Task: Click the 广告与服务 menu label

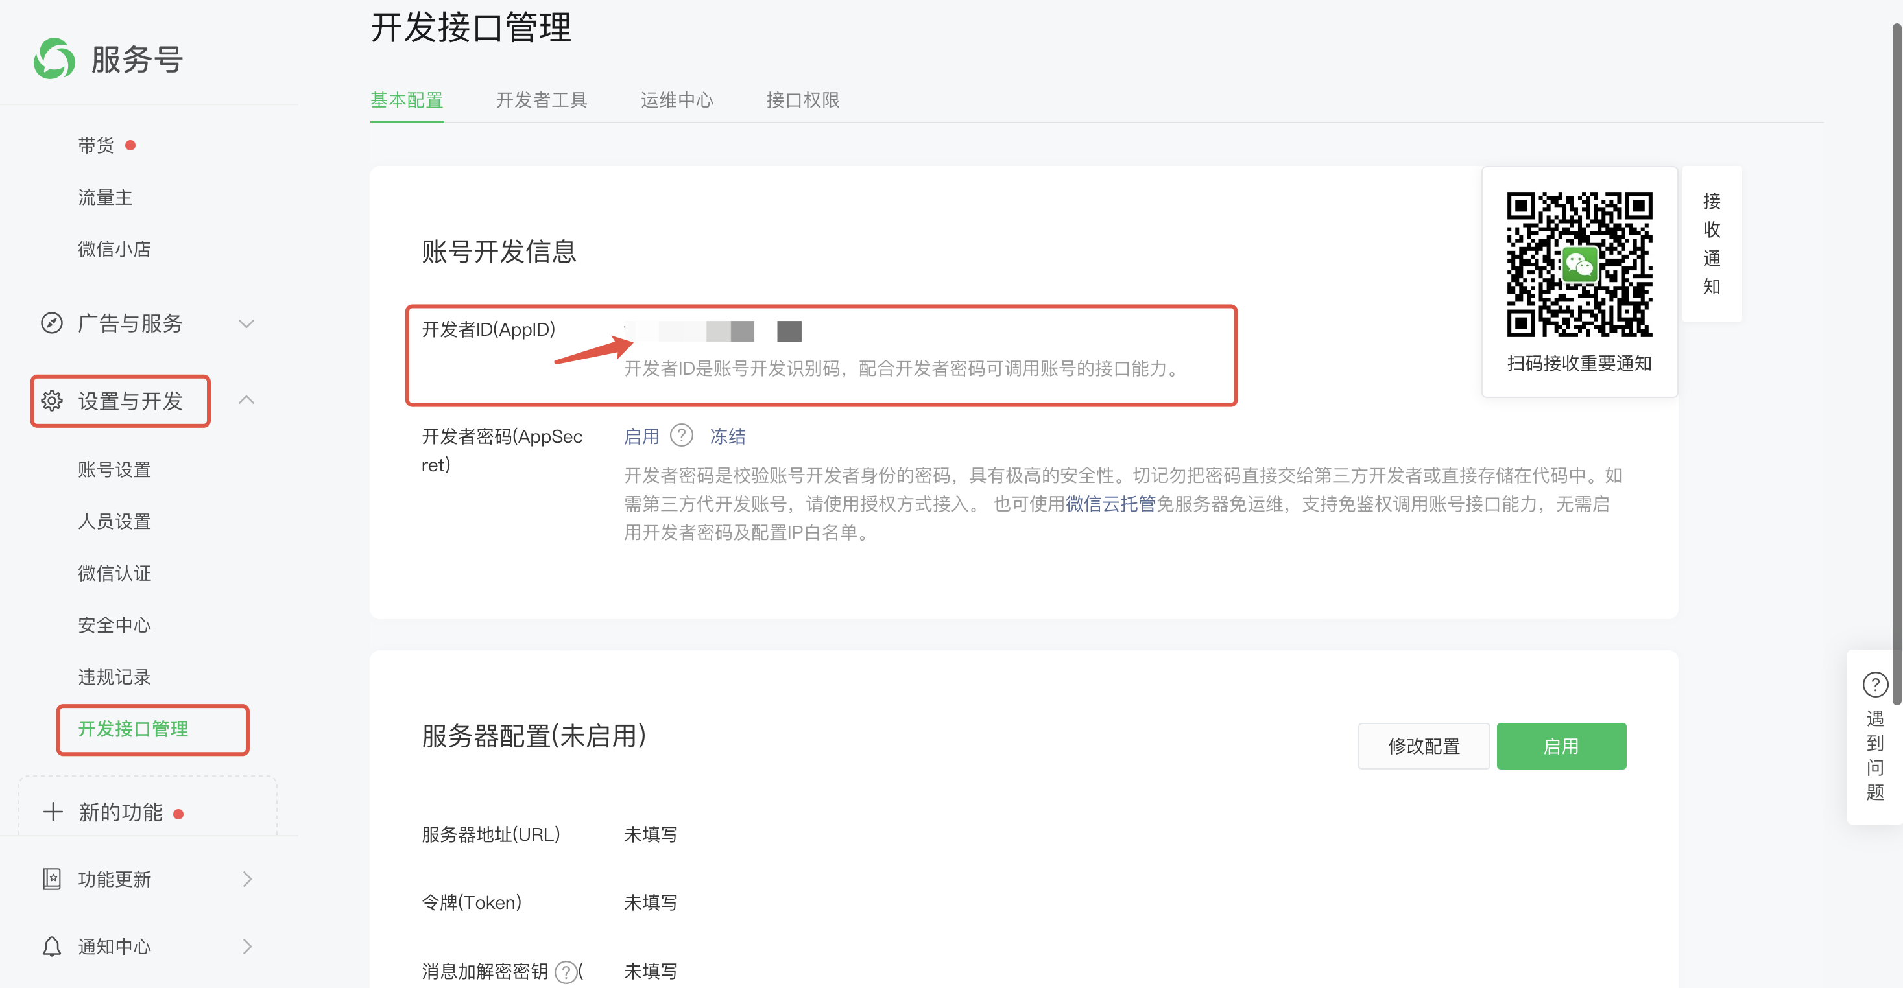Action: tap(130, 323)
